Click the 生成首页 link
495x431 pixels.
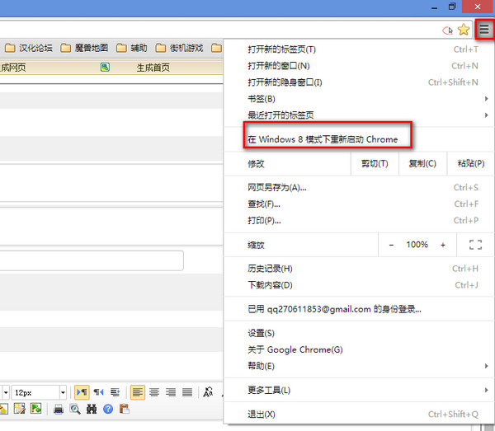[x=153, y=68]
